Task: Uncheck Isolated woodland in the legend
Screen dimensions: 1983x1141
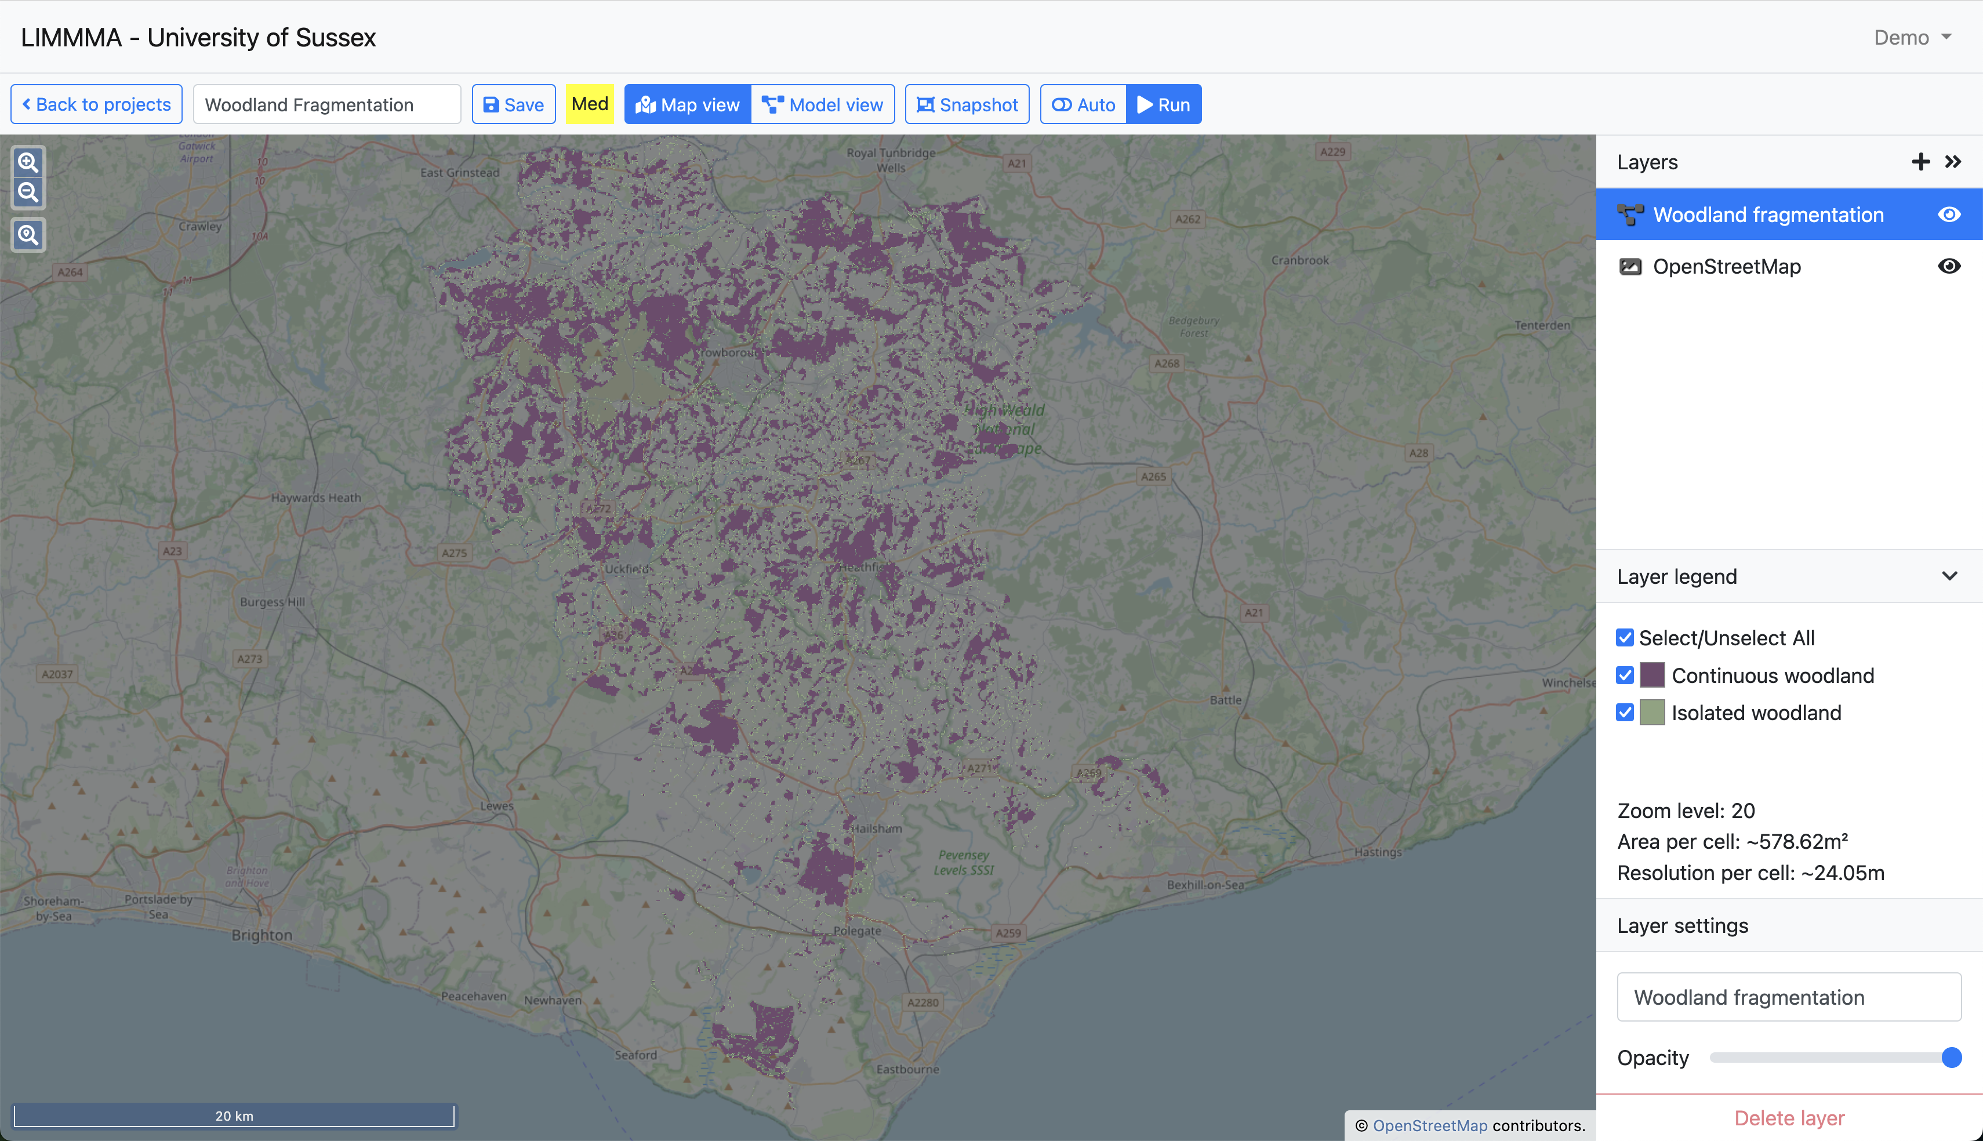Action: [1625, 713]
